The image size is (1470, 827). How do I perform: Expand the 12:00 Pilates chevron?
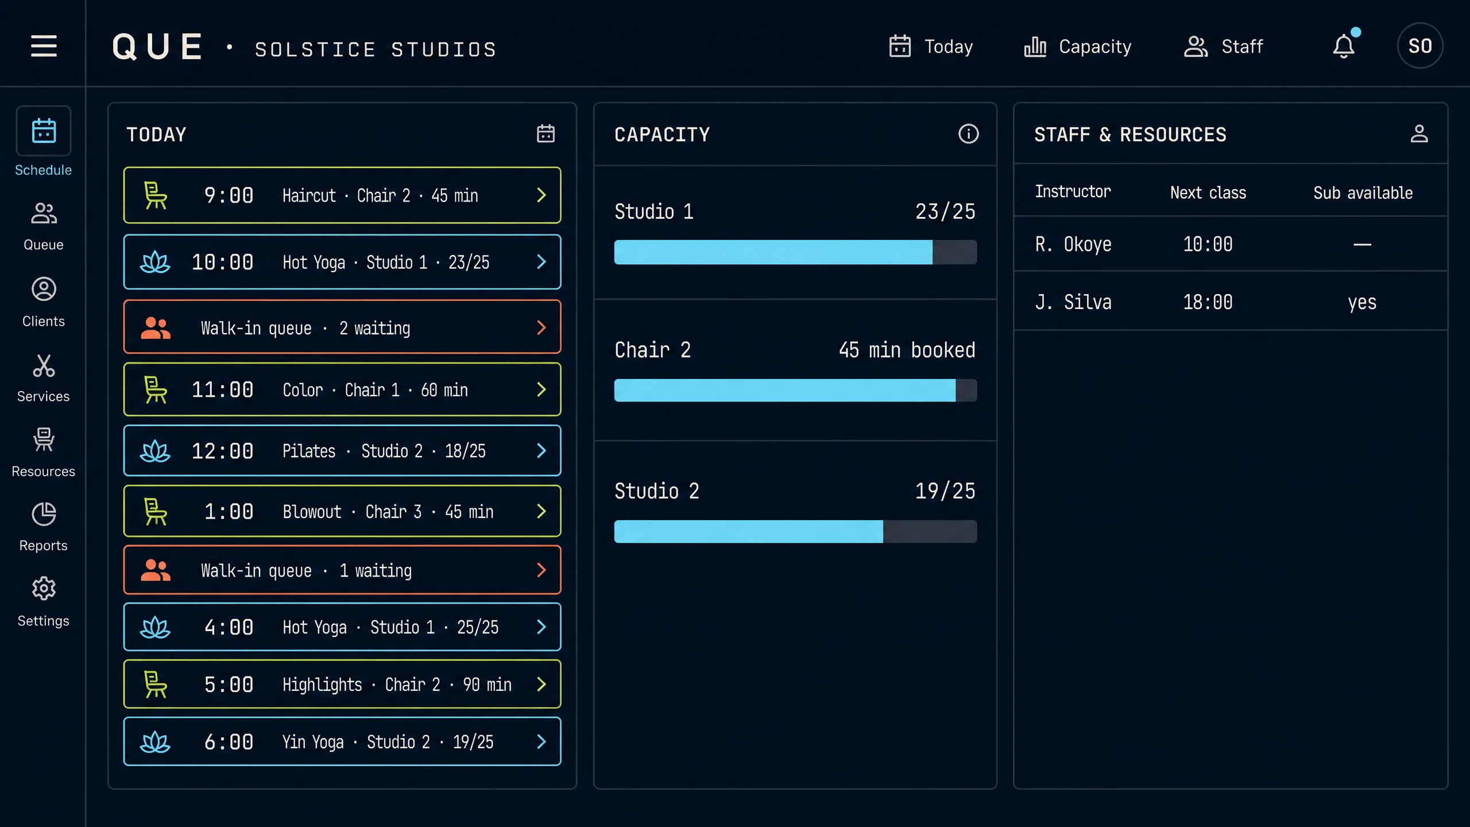(x=541, y=451)
